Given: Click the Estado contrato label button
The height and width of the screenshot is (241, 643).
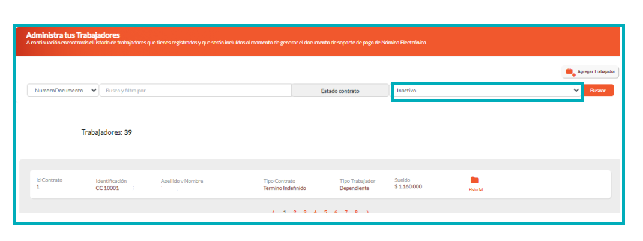Looking at the screenshot, I should 340,91.
